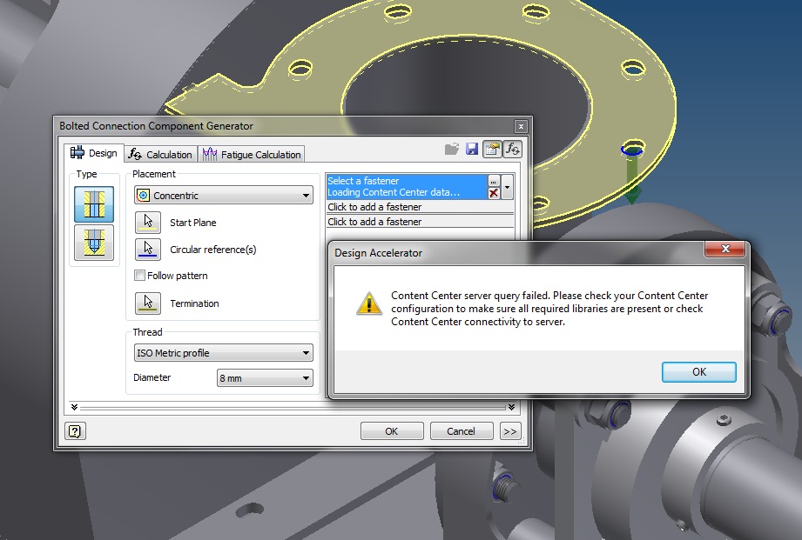The height and width of the screenshot is (540, 802).
Task: Click the file naming icon in generator toolbar
Action: click(492, 150)
